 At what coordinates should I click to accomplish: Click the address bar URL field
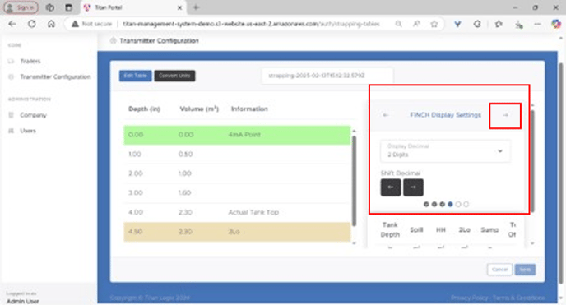point(251,24)
